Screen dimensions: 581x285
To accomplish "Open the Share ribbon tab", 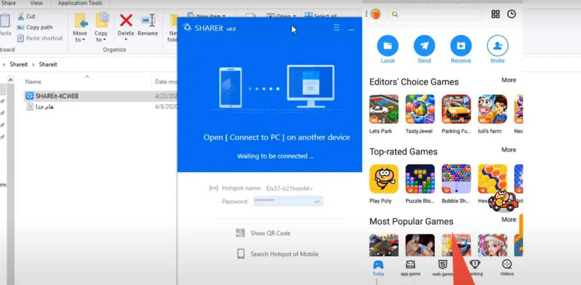I will [x=8, y=3].
